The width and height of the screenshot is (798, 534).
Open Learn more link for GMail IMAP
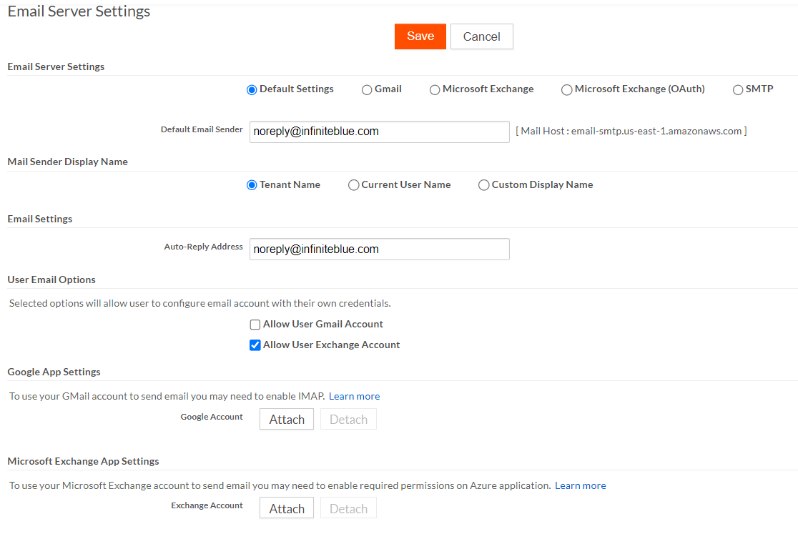[x=354, y=396]
